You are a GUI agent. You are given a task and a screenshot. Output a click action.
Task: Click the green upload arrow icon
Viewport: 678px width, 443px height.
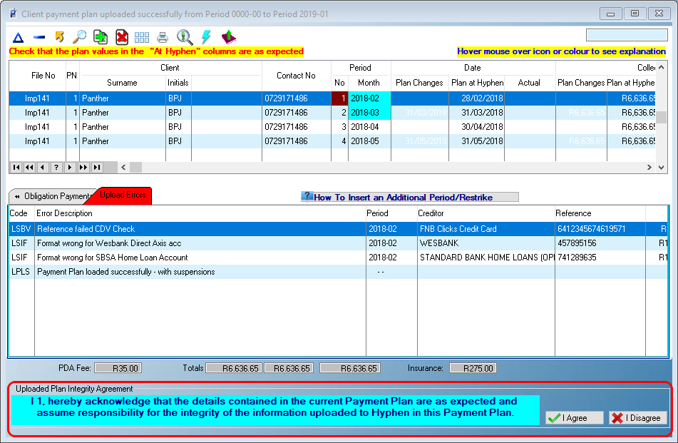tap(228, 37)
